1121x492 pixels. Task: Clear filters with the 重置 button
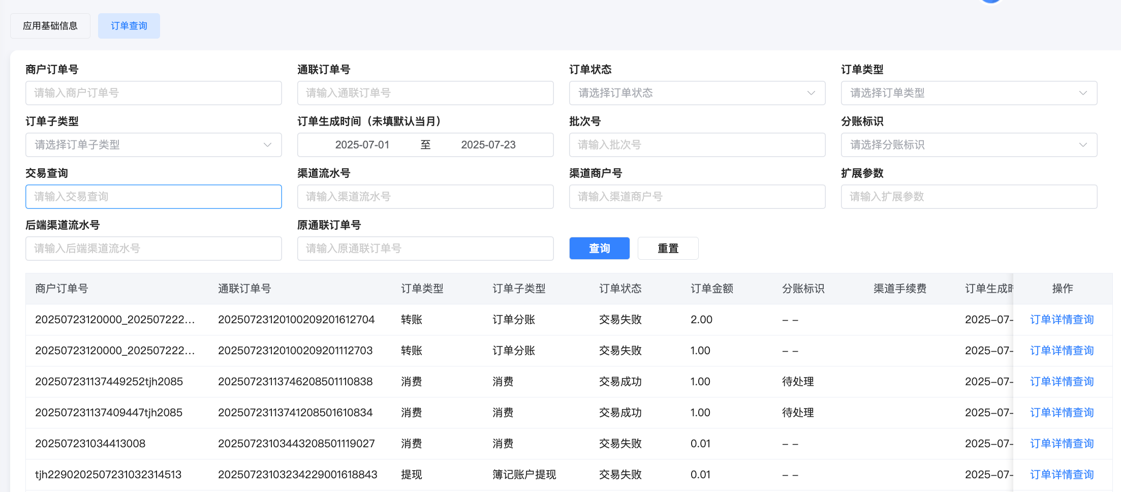pyautogui.click(x=668, y=249)
